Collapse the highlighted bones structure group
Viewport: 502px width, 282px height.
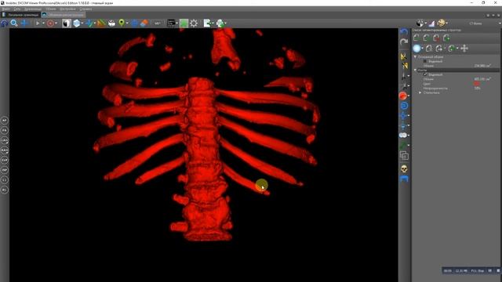tap(415, 70)
